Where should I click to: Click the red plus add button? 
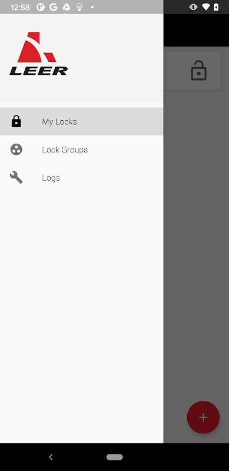(203, 417)
